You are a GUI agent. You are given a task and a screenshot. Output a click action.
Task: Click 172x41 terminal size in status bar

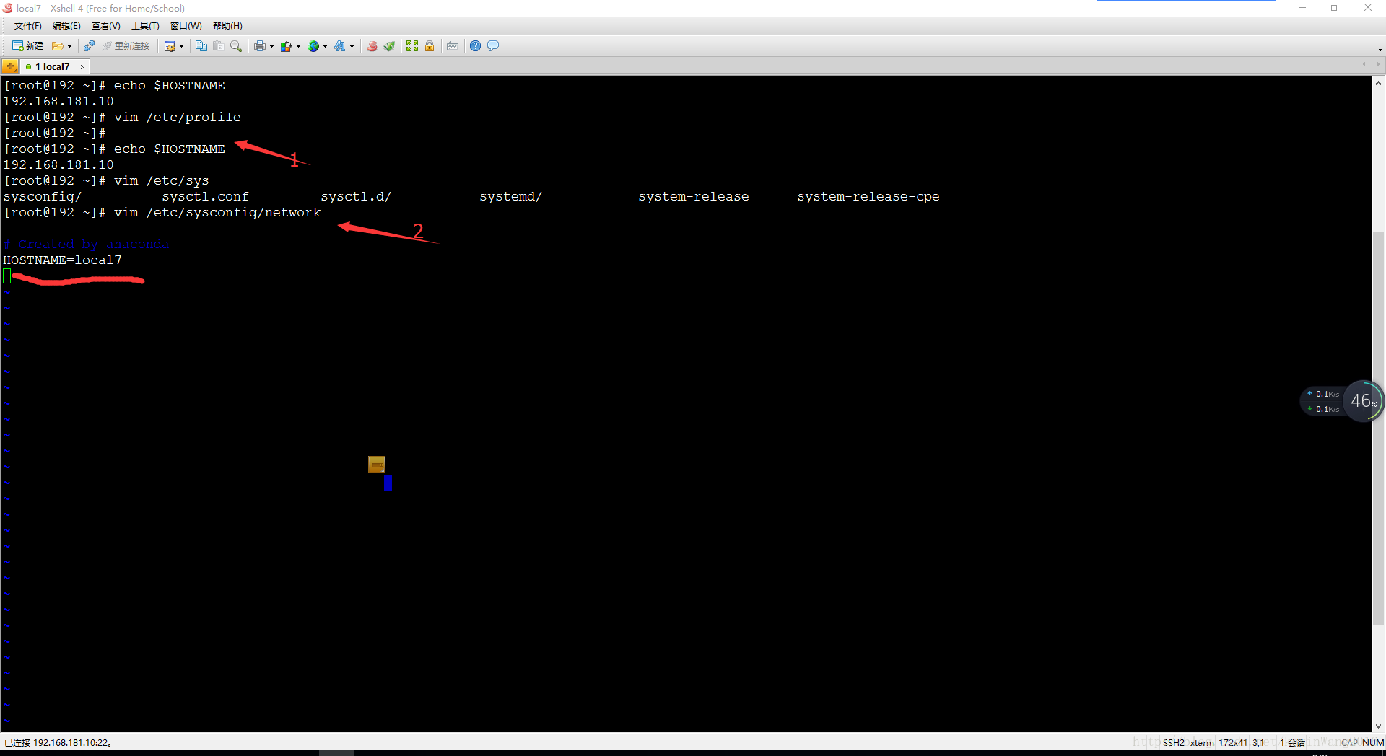tap(1233, 742)
